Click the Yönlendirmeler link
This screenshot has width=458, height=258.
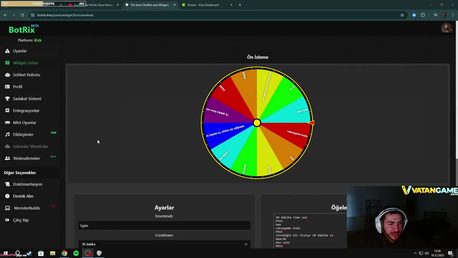point(26,158)
